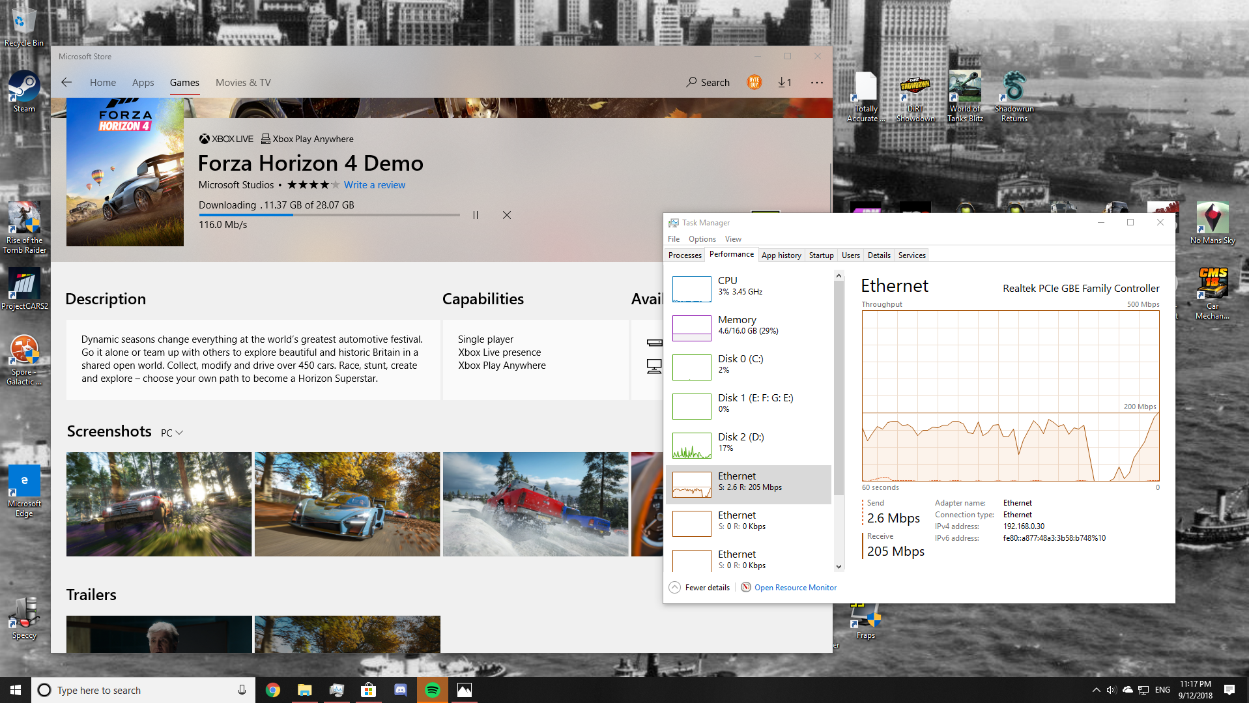
Task: Cancel the Forza Horizon 4 download
Action: pyautogui.click(x=507, y=215)
